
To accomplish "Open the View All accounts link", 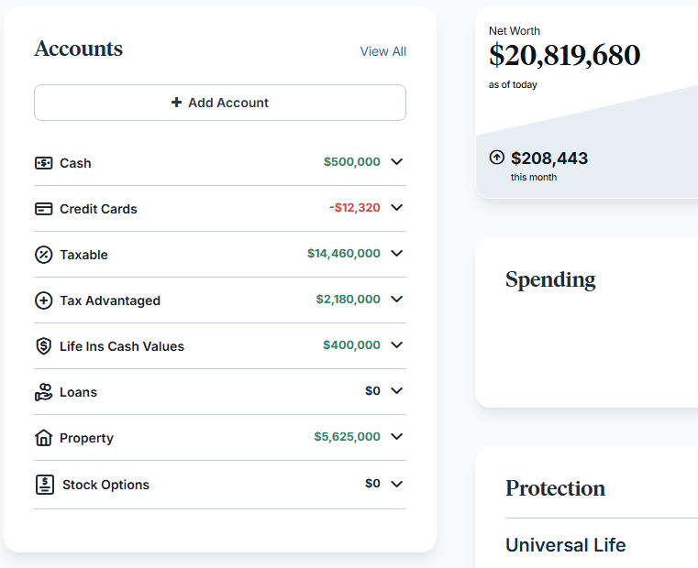I will pyautogui.click(x=382, y=51).
